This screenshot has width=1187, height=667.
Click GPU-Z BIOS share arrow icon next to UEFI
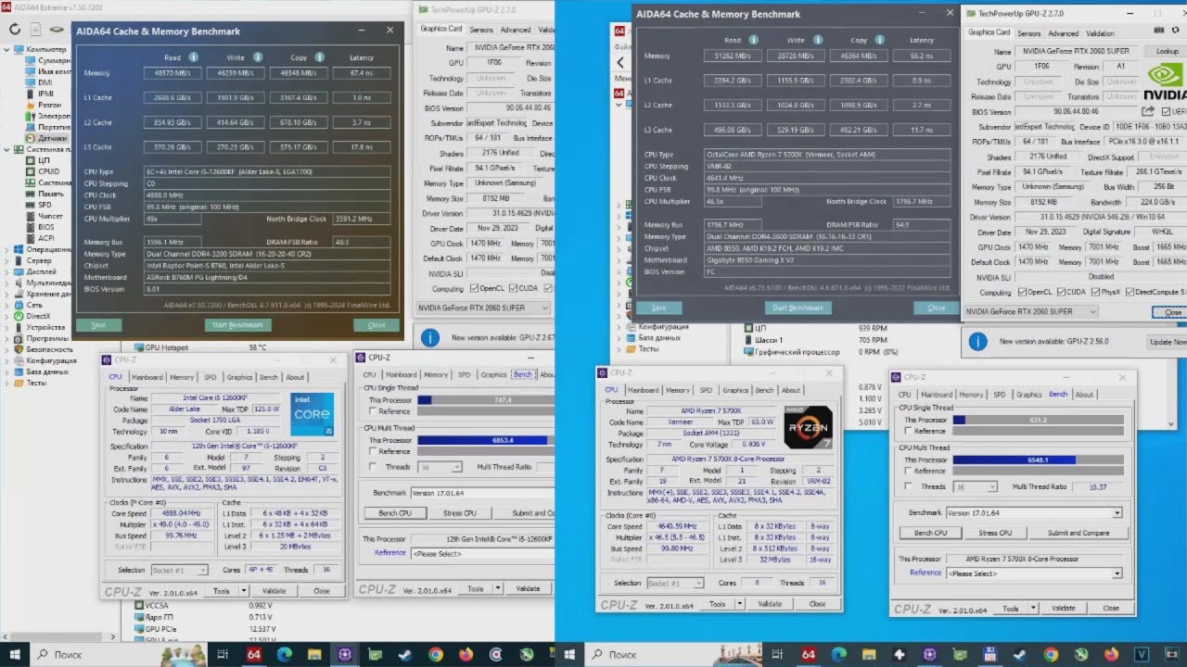point(1148,111)
